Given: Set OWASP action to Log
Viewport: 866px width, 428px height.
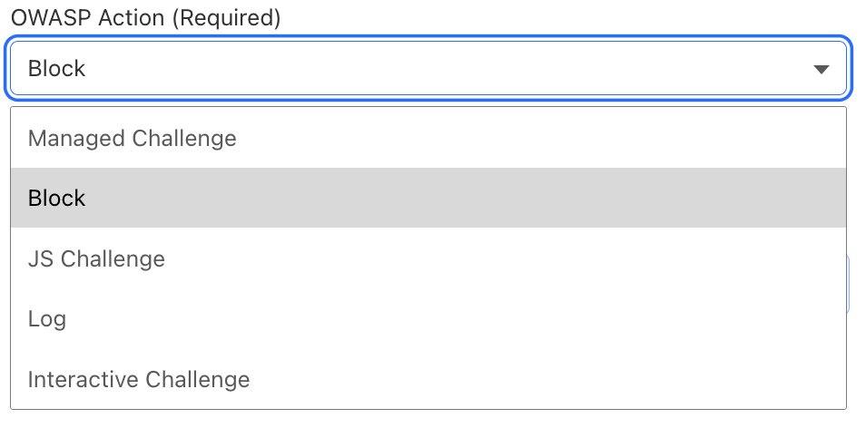Looking at the screenshot, I should tap(47, 319).
